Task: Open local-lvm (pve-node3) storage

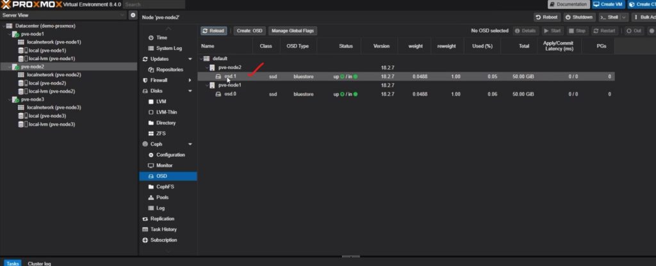Action: coord(52,125)
